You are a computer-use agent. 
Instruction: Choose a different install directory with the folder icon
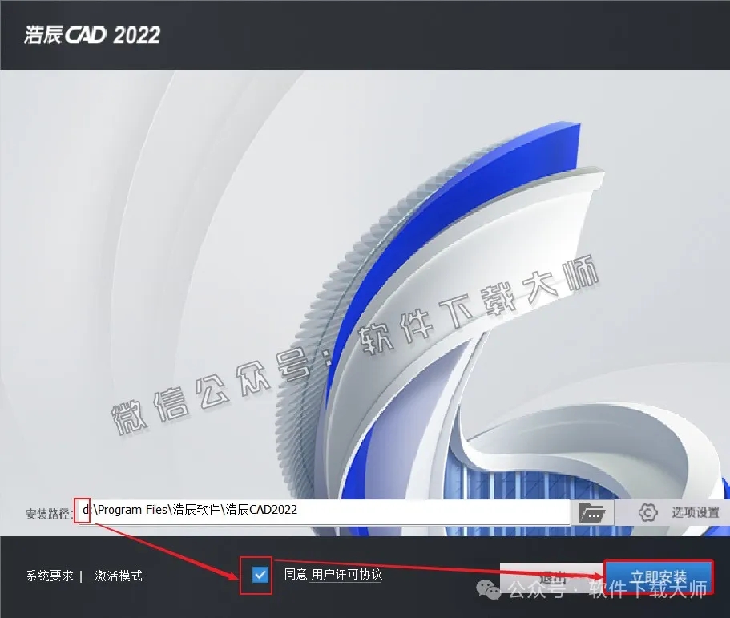pos(593,511)
